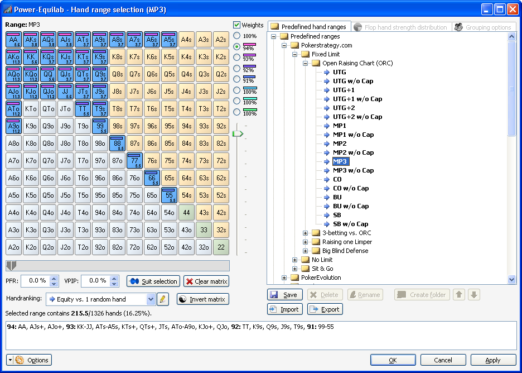Click the No Limit folder icon
Screen dimensions: 522x373
click(305, 260)
